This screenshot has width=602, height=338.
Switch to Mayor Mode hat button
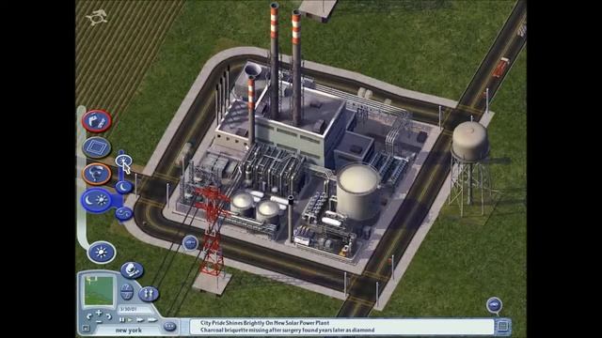point(132,270)
